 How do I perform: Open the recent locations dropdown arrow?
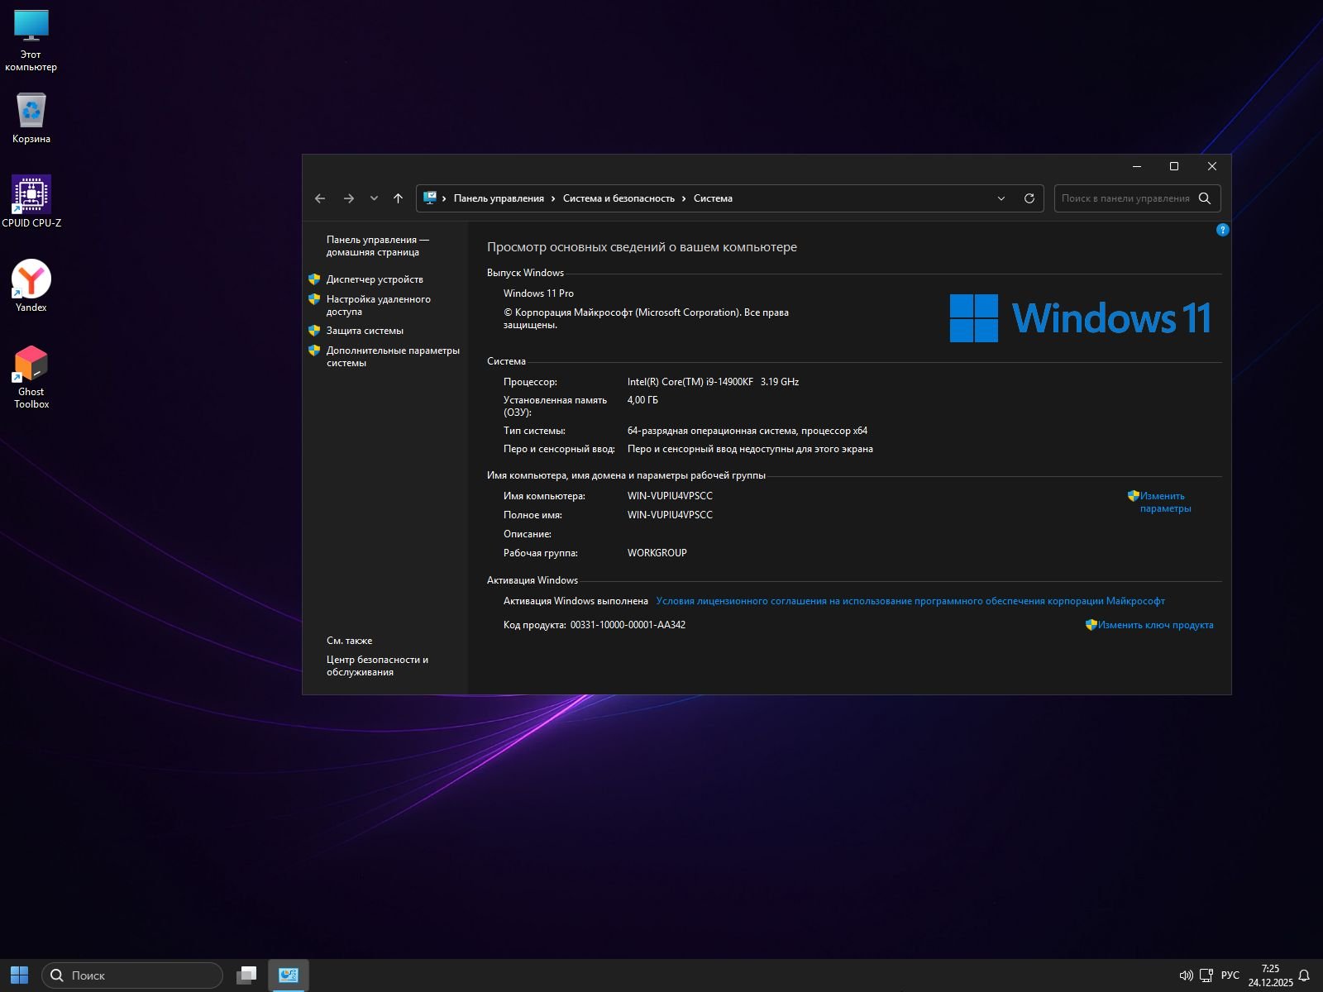[374, 198]
